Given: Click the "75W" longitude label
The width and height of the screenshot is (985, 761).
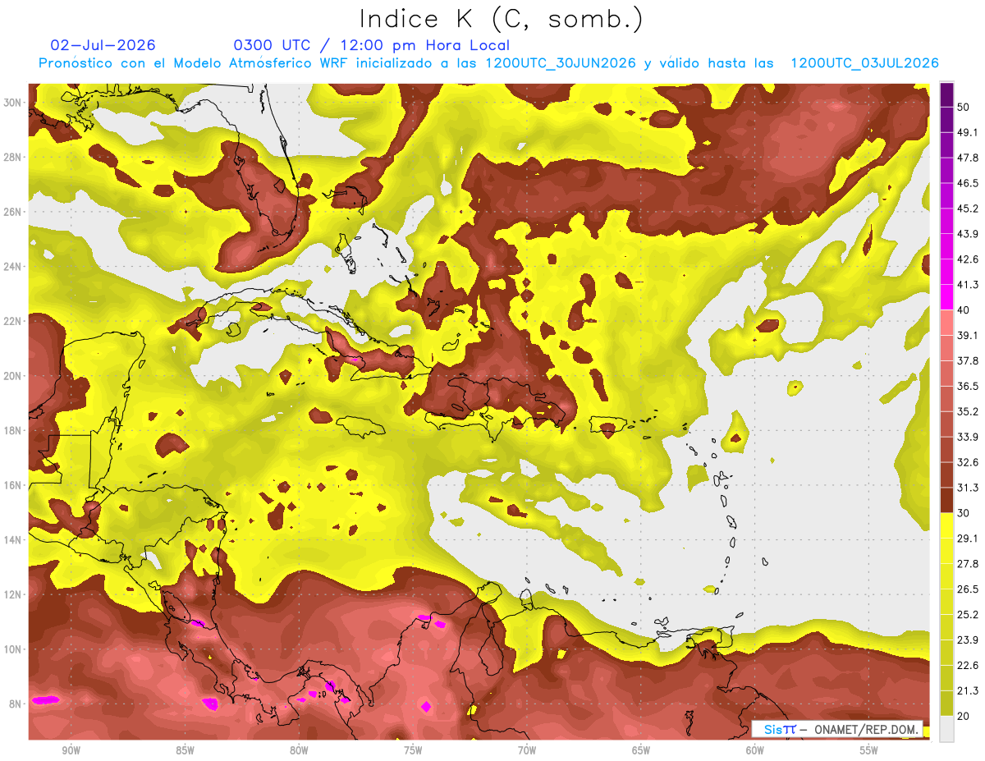Looking at the screenshot, I should (x=413, y=750).
